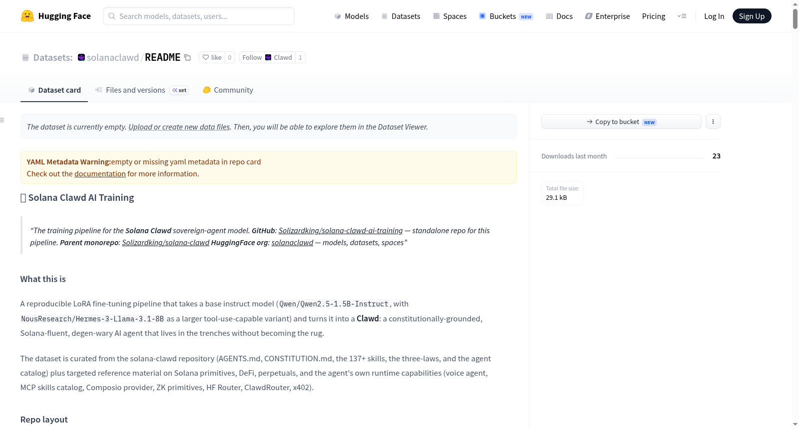Viewport: 799px width, 429px height.
Task: Click the Solana Clawd AI Training heading
Action: (77, 198)
